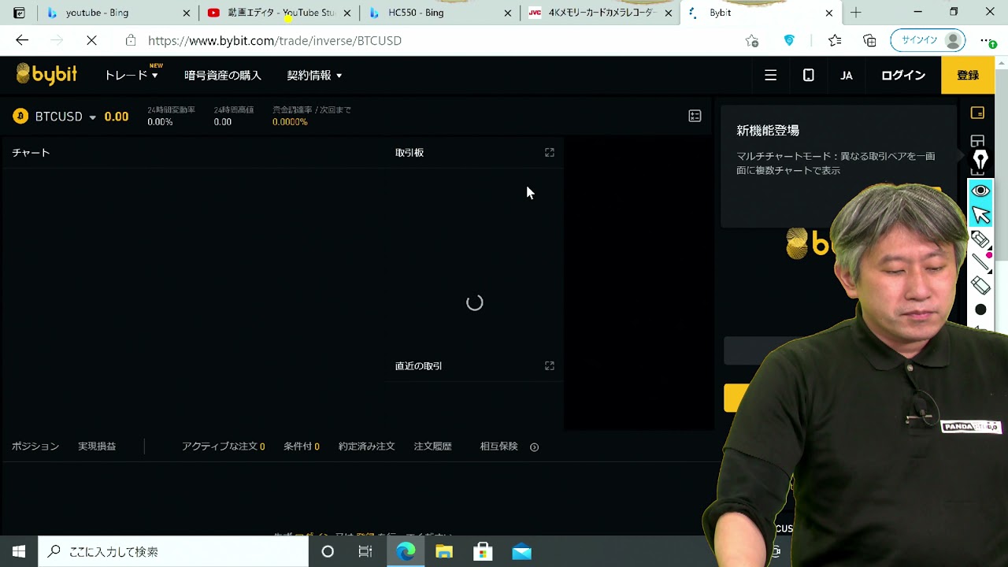Select the line drawing tool
Viewport: 1008px width, 567px height.
click(980, 262)
